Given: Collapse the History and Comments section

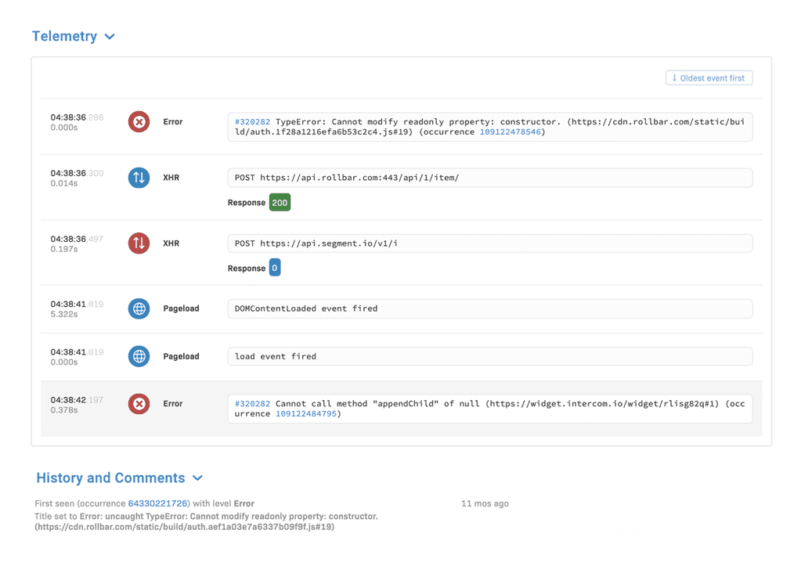Looking at the screenshot, I should click(197, 478).
